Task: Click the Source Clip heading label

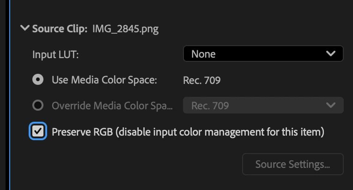Action: [x=59, y=29]
